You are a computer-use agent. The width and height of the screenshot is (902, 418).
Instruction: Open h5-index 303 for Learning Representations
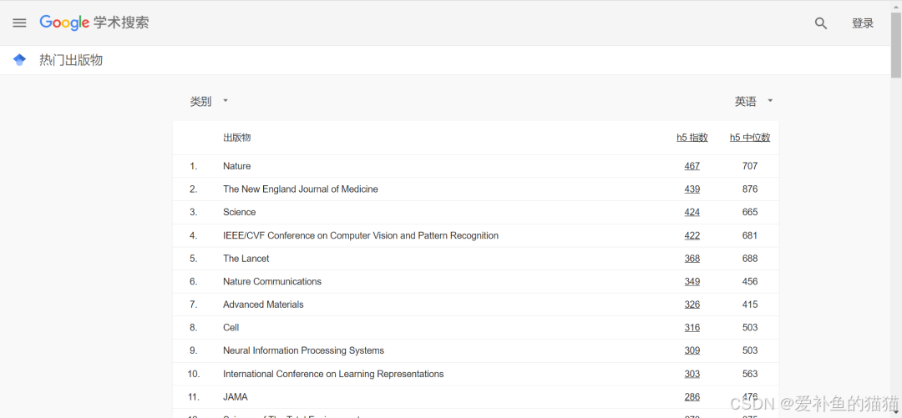pos(692,375)
